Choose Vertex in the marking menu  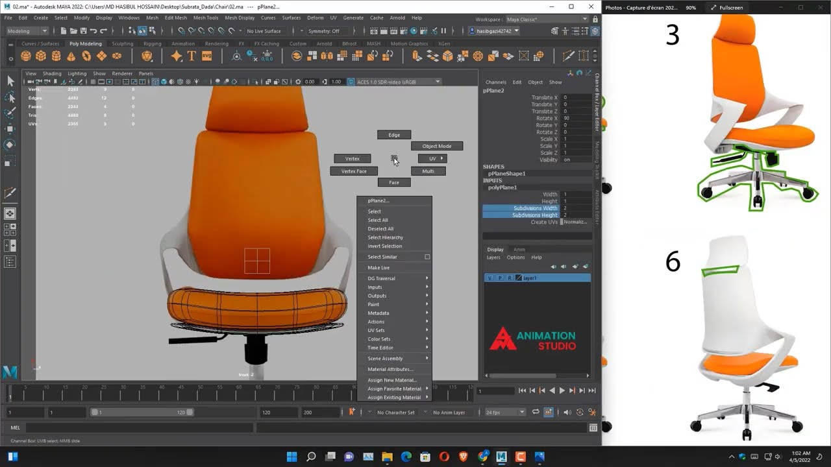tap(353, 158)
